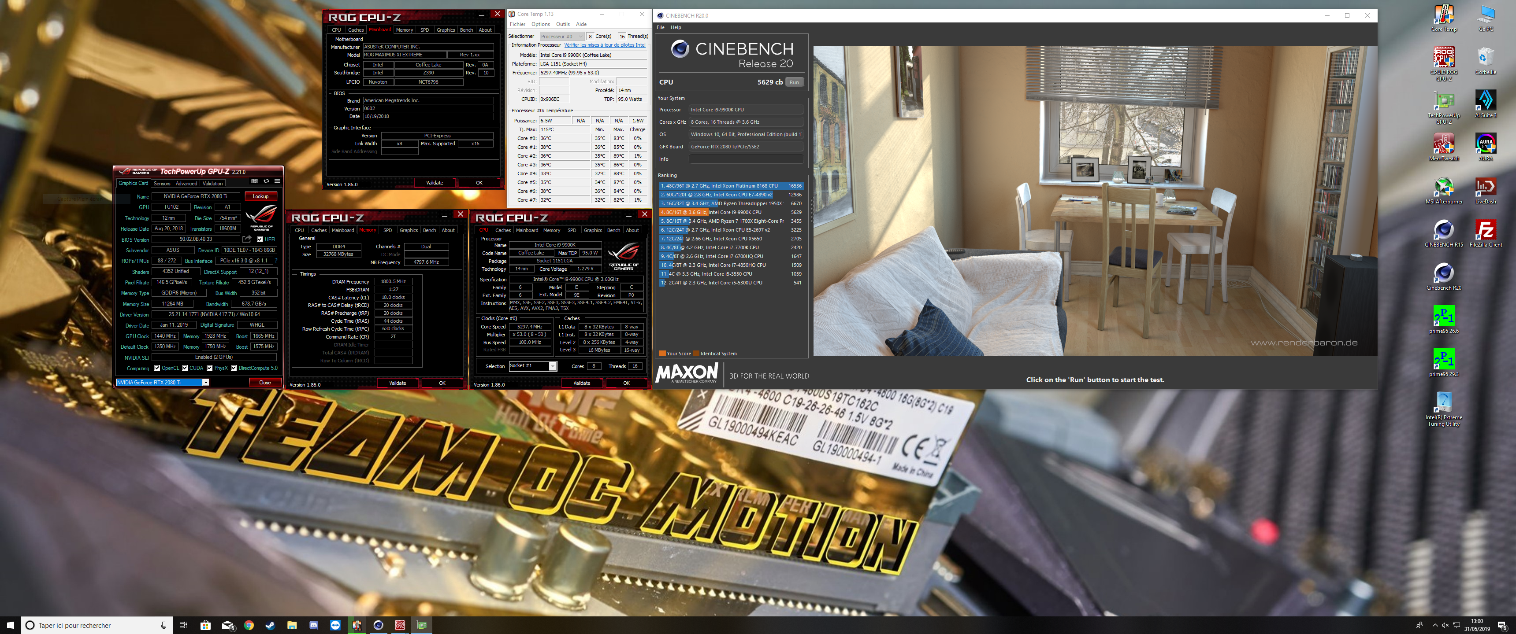Open Microsoft Store from the taskbar
1516x634 pixels.
[205, 625]
